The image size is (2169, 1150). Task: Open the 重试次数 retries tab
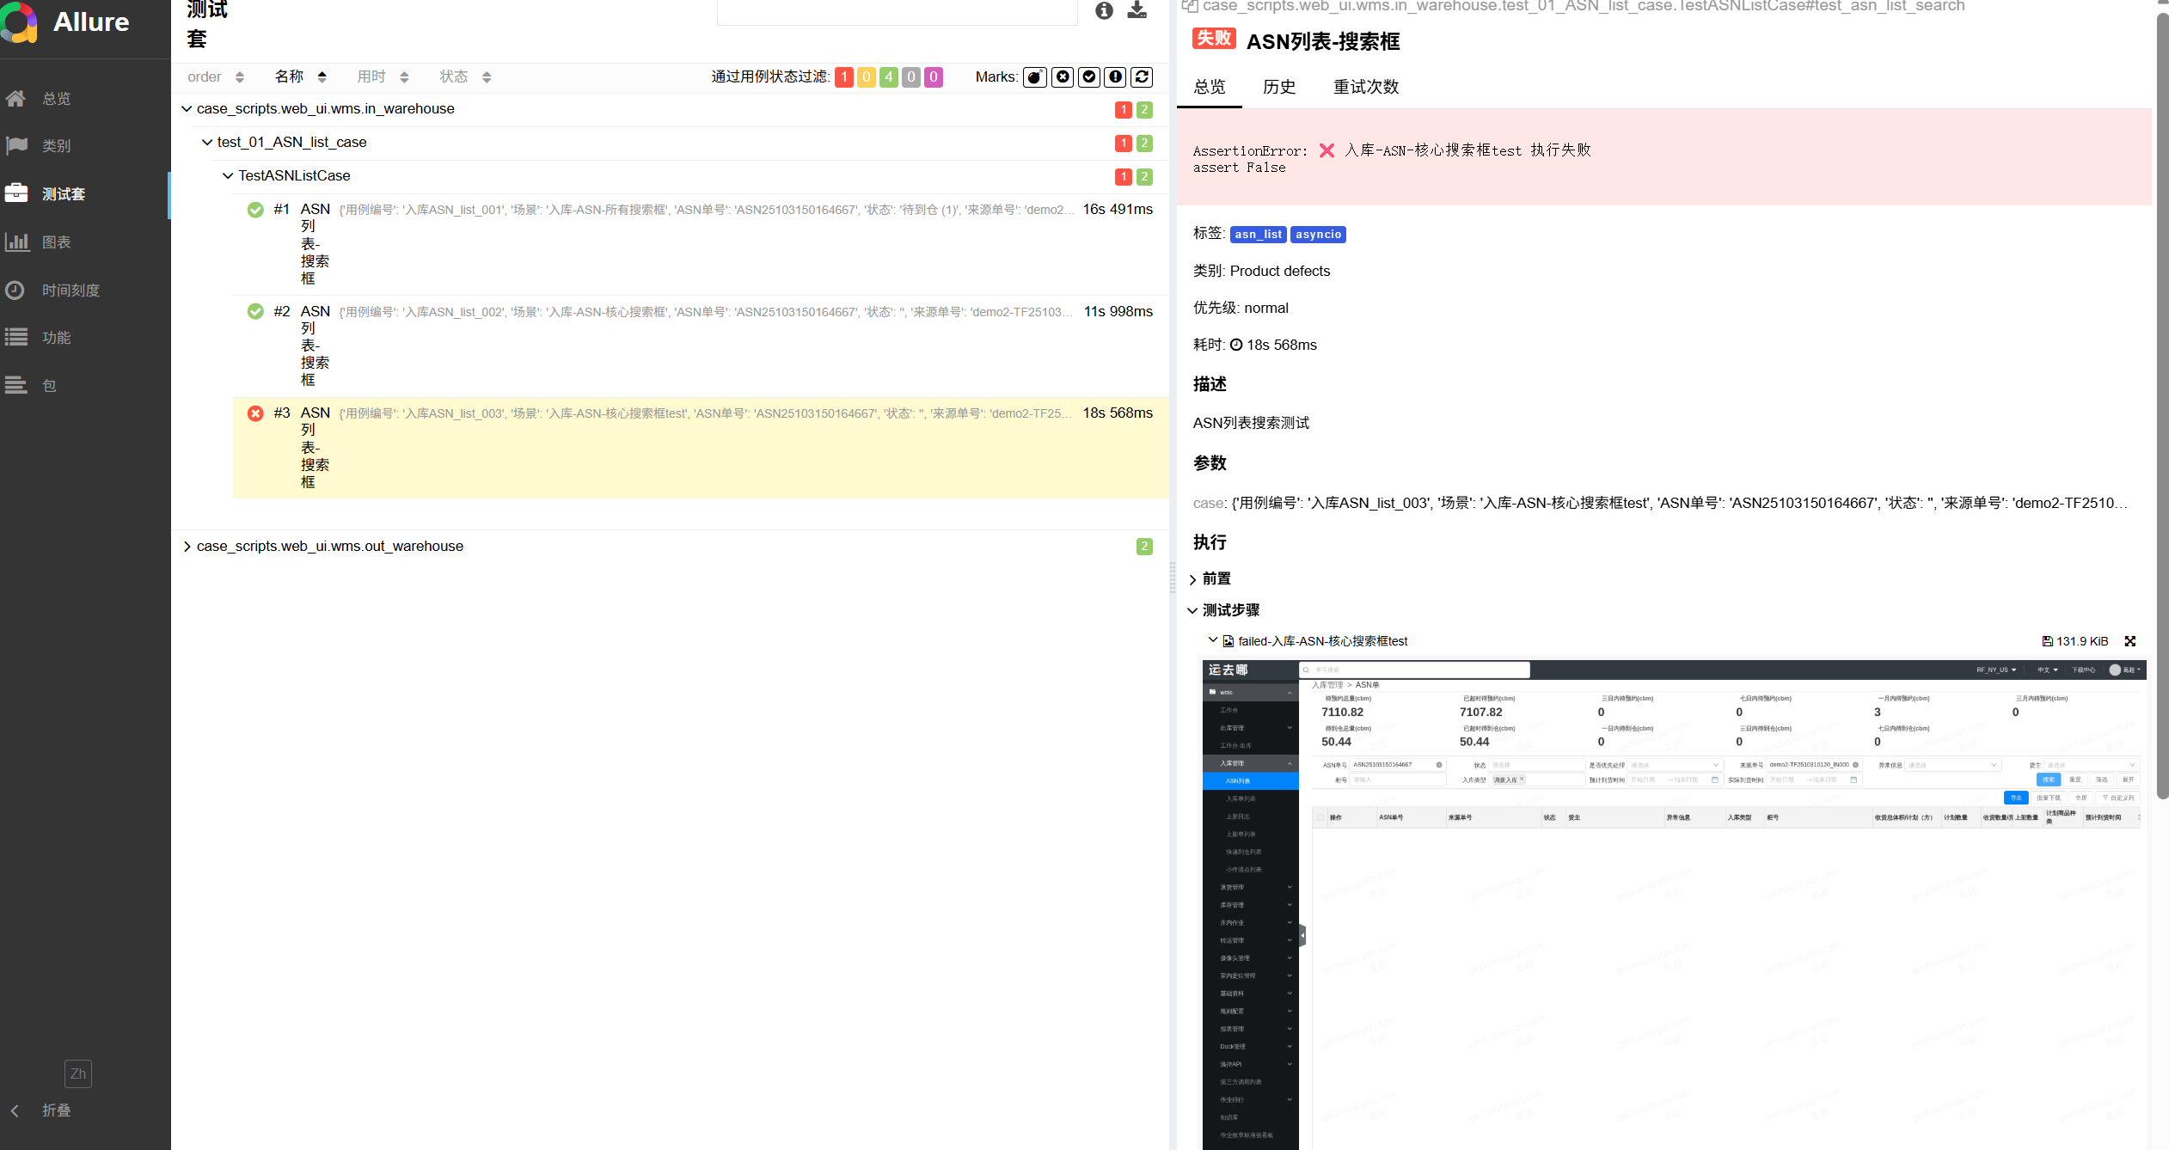(1365, 87)
